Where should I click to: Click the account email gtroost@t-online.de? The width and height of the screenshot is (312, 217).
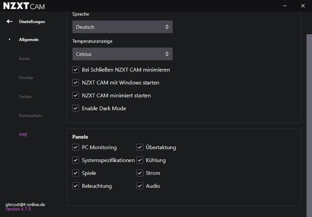[25, 205]
